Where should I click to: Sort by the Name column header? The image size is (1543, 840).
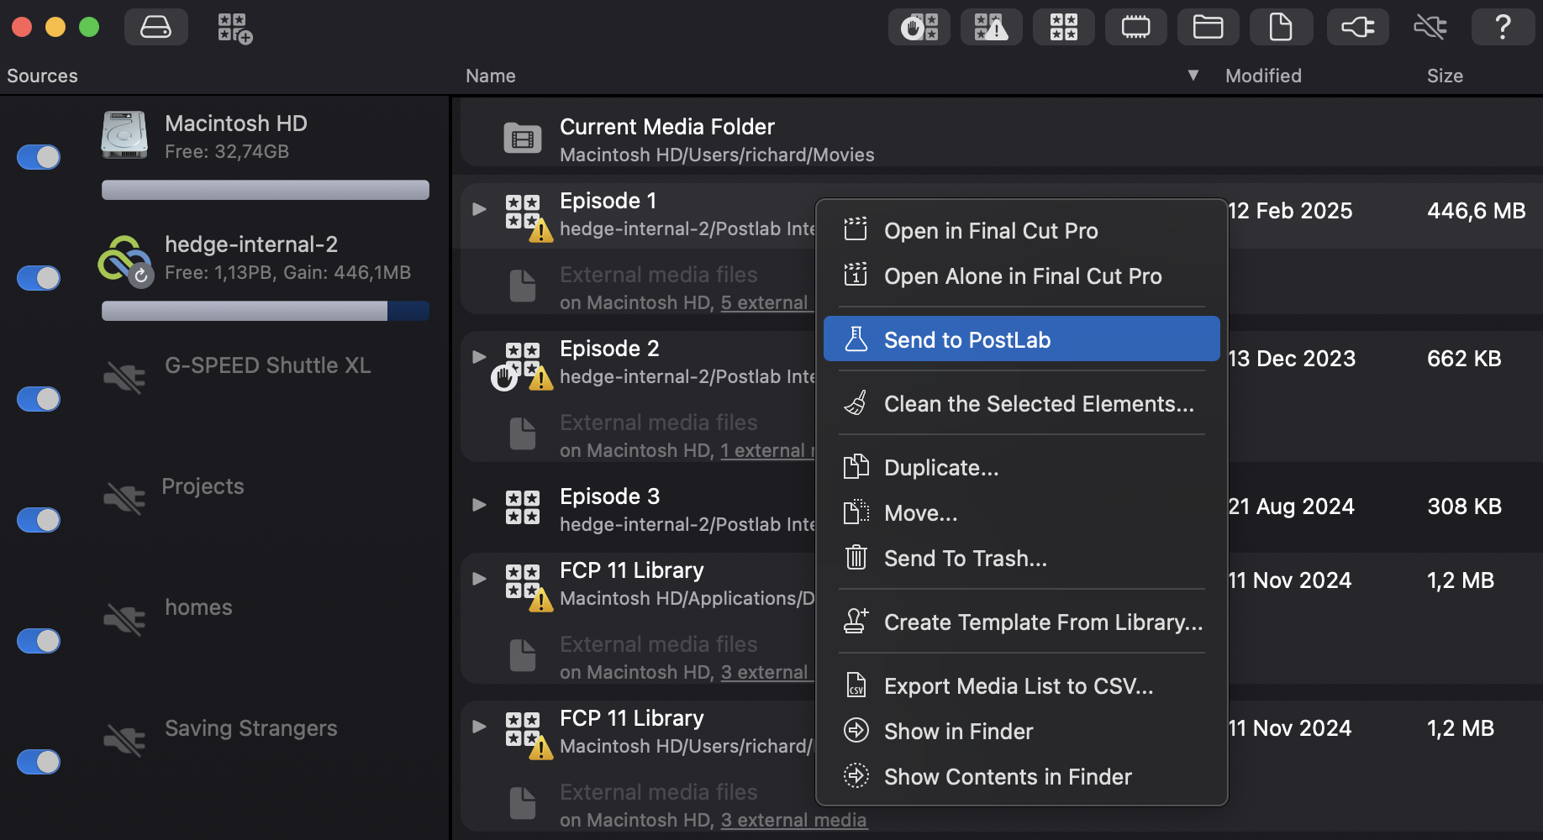click(491, 76)
